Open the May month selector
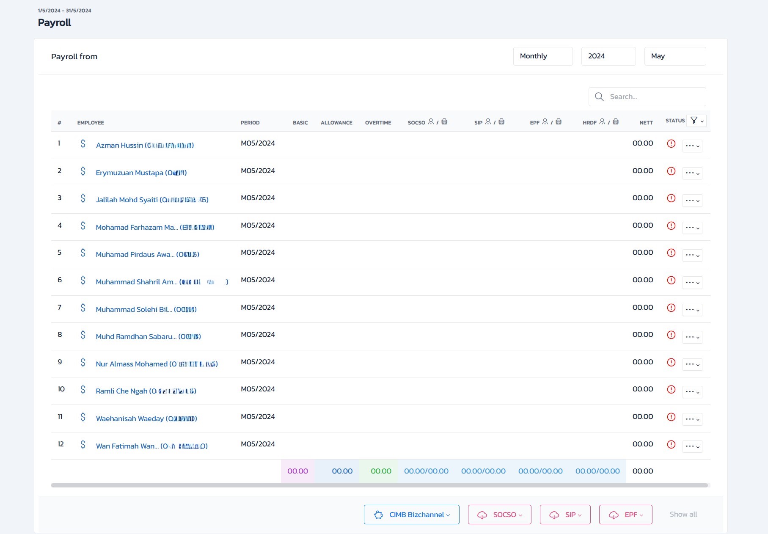Image resolution: width=768 pixels, height=534 pixels. (x=674, y=56)
